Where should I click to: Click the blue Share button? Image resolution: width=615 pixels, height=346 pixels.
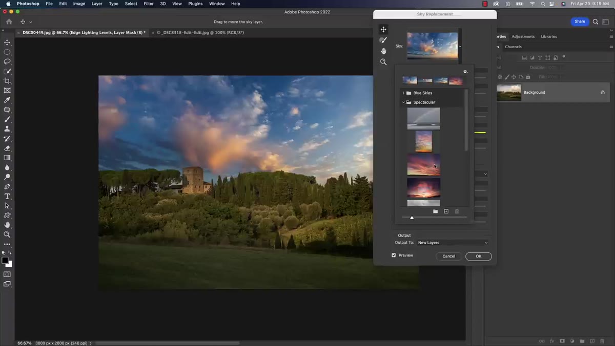click(x=580, y=21)
